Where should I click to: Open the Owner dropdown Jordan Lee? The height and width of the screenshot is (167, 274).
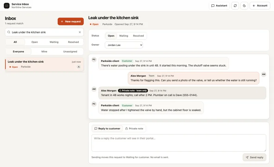(x=124, y=45)
